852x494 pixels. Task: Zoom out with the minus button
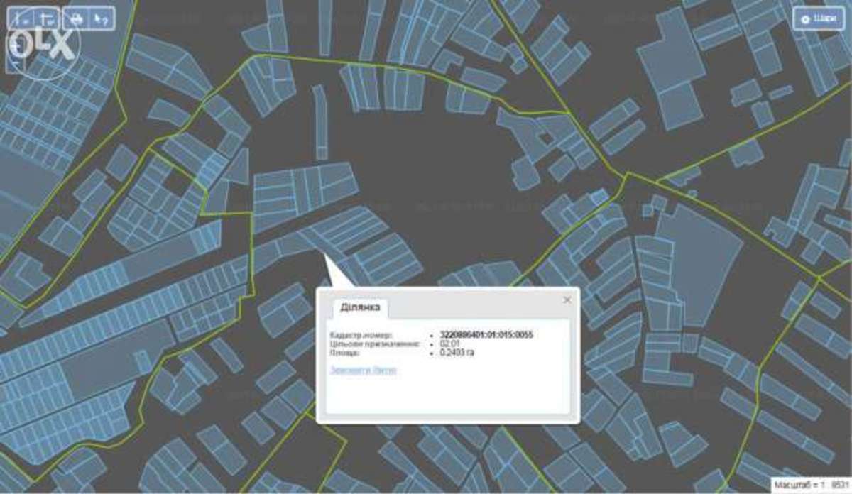(x=17, y=64)
